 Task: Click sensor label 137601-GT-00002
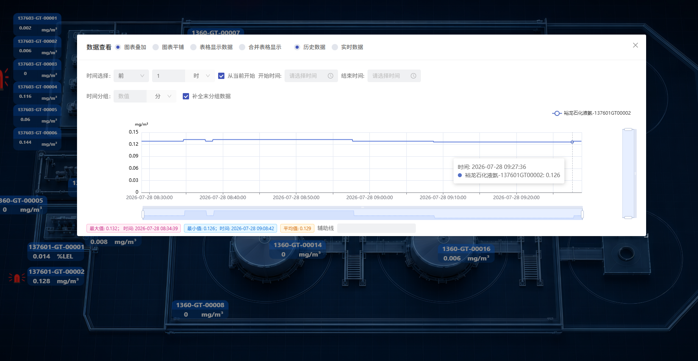[x=56, y=272]
